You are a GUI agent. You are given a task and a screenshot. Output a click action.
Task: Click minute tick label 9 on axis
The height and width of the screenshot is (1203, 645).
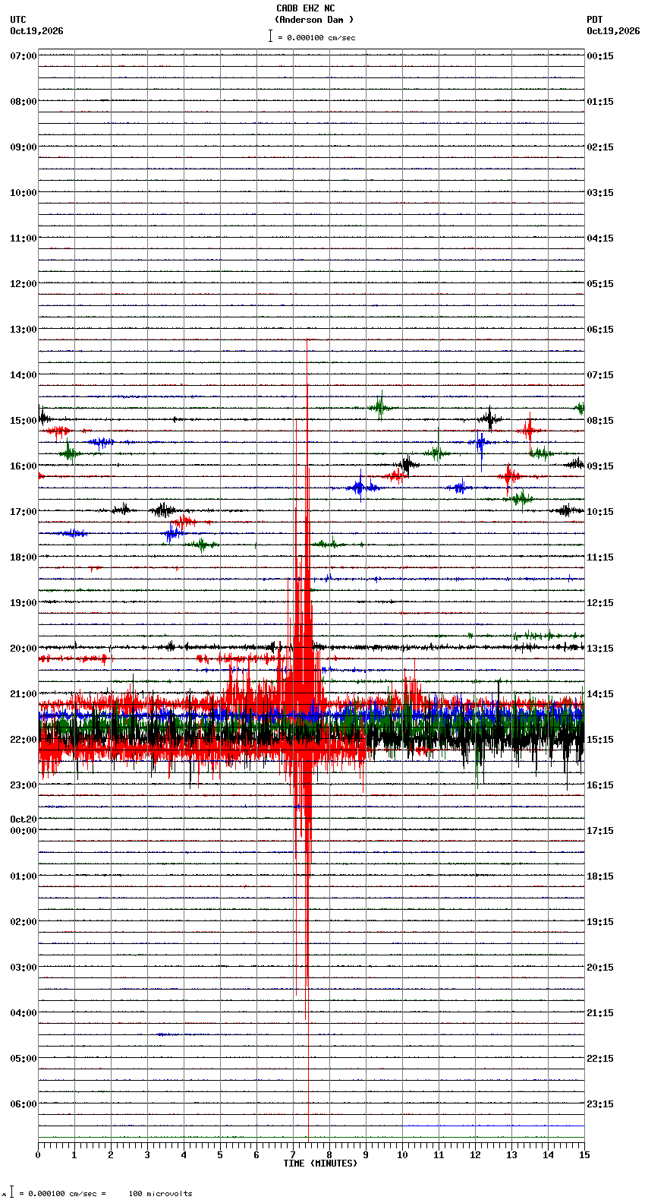(366, 1155)
